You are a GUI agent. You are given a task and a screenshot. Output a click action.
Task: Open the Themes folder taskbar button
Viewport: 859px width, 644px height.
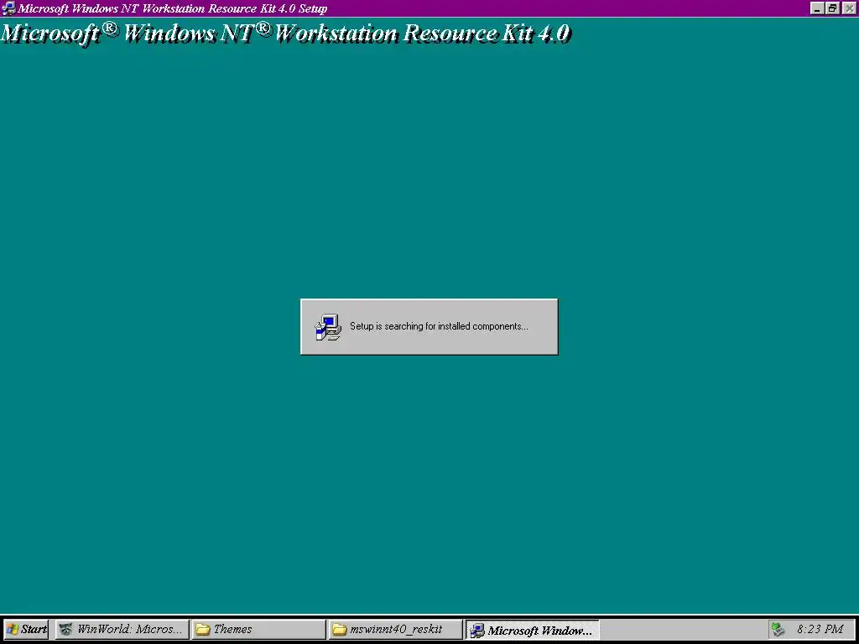click(x=258, y=629)
